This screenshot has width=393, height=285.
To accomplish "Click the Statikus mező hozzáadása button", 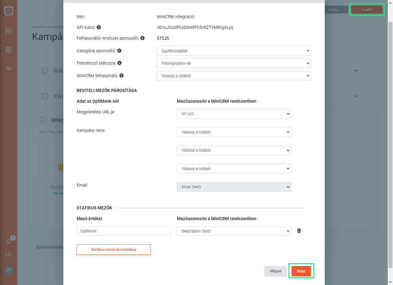I will click(113, 250).
